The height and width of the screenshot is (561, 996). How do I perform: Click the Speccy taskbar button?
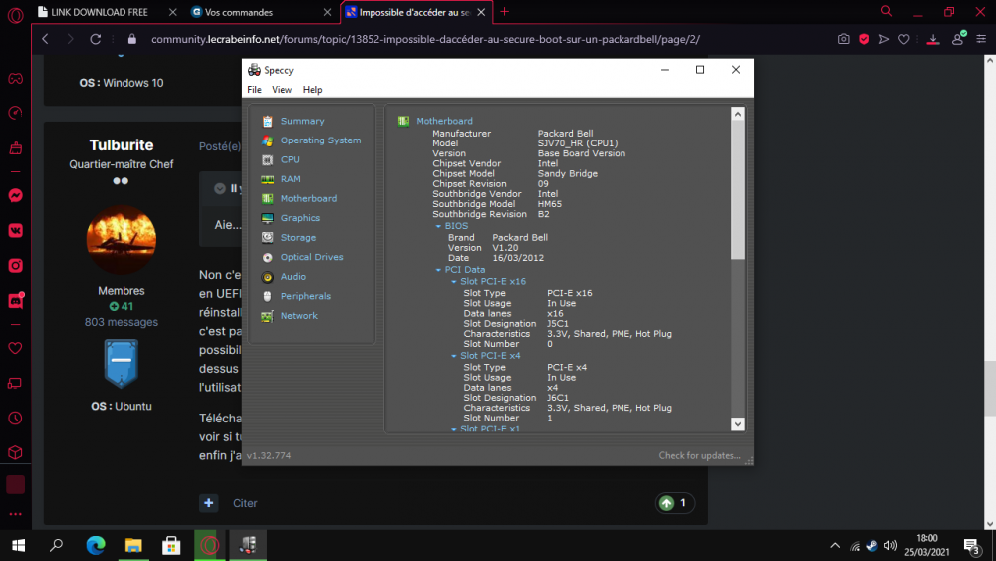248,545
